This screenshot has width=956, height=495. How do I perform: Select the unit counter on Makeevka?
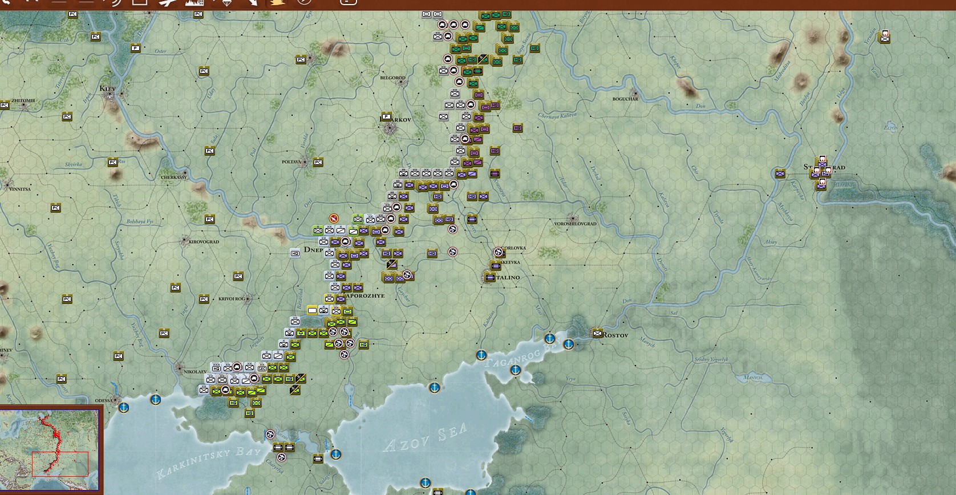click(495, 265)
